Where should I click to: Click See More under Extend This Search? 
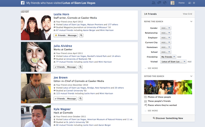coord(153,111)
